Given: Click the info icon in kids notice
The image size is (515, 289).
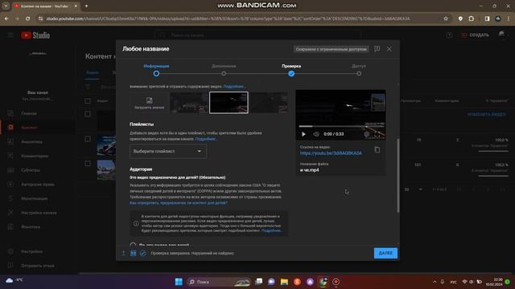Looking at the screenshot, I should point(136,223).
